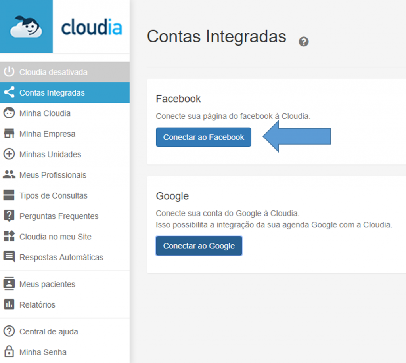
Task: Click the widgets icon for Cloudia no meu Site
Action: [9, 236]
